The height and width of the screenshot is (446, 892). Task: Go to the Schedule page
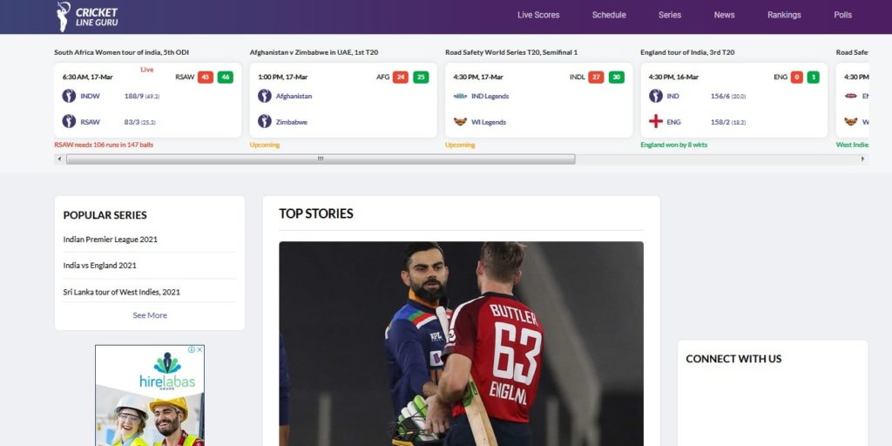coord(609,15)
